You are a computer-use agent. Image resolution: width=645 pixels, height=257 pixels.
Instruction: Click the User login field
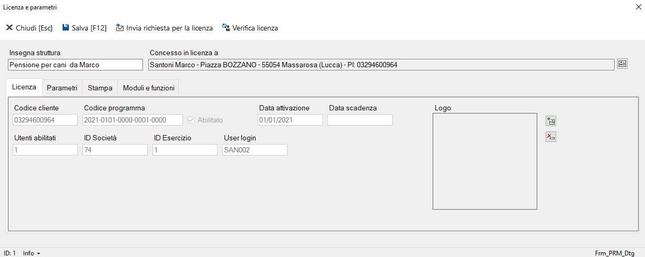[254, 150]
